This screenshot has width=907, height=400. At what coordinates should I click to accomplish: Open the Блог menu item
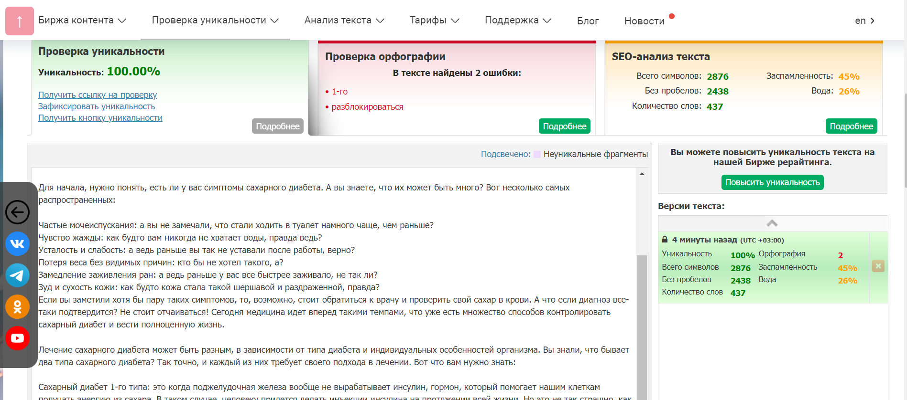pos(588,21)
